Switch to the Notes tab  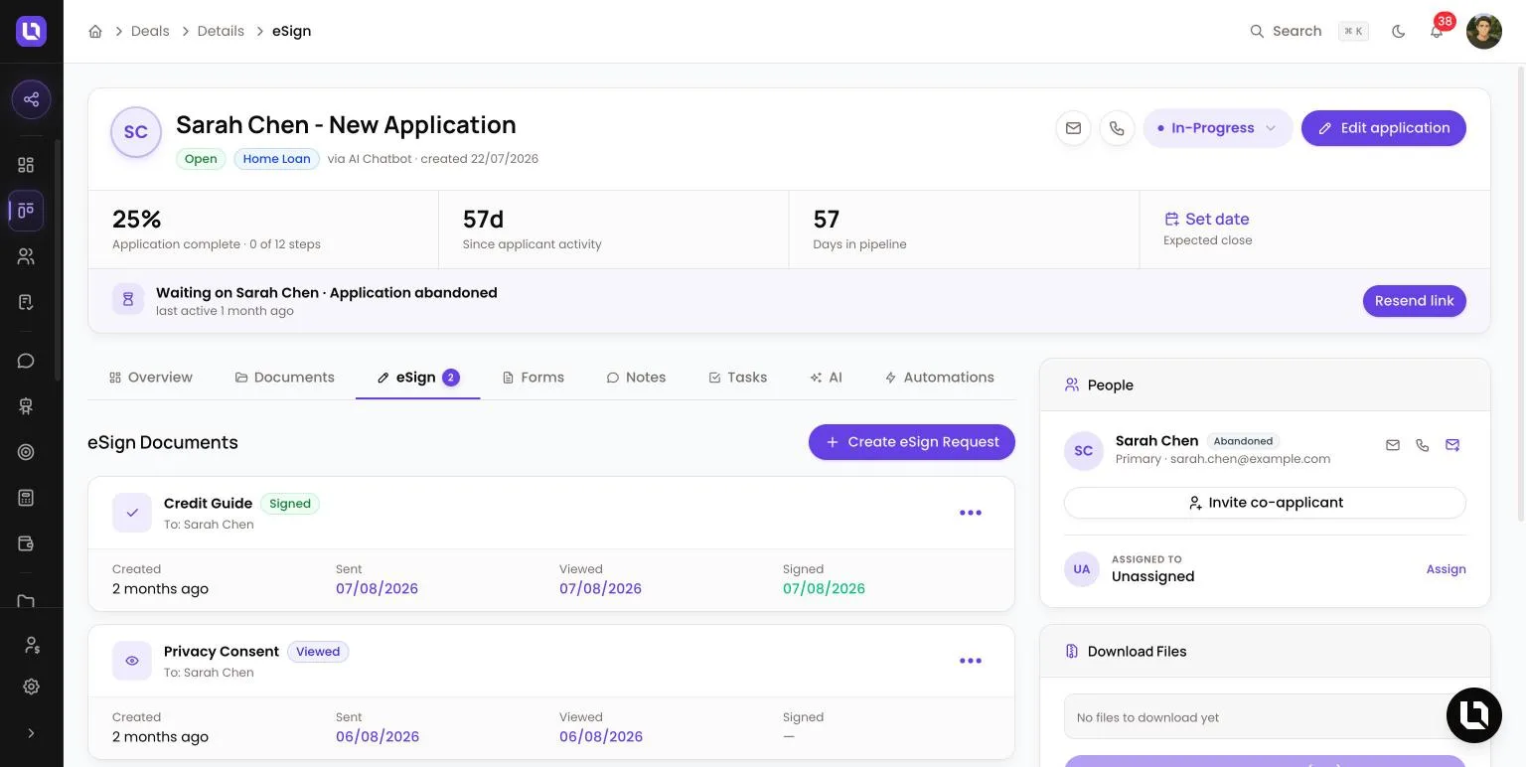[x=636, y=378]
